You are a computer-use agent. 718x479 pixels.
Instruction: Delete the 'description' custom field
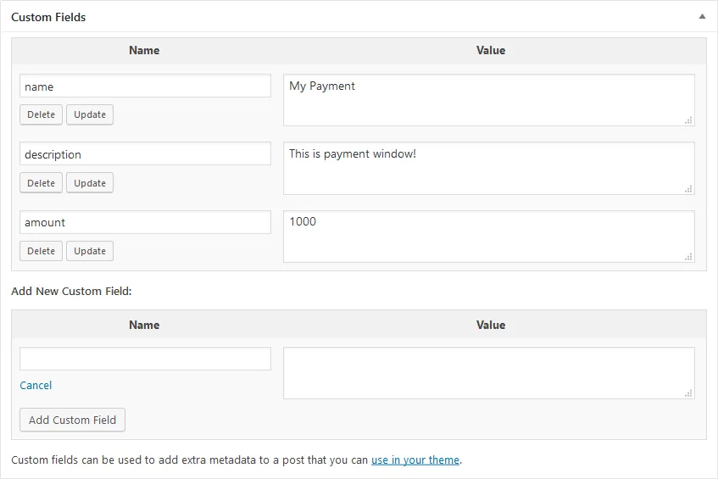pos(41,183)
